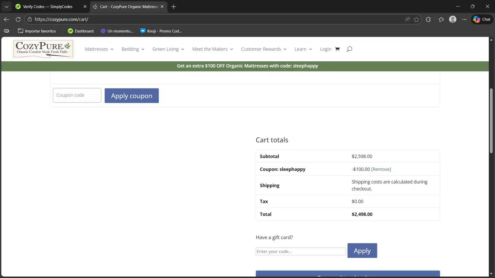This screenshot has height=278, width=495.
Task: Expand the Customer Rewards menu
Action: point(264,49)
